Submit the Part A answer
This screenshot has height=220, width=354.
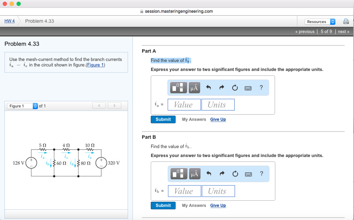coord(163,119)
